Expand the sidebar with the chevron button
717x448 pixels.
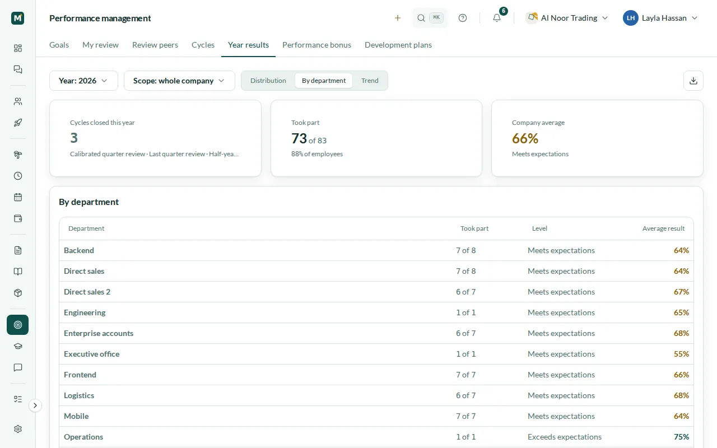coord(35,405)
